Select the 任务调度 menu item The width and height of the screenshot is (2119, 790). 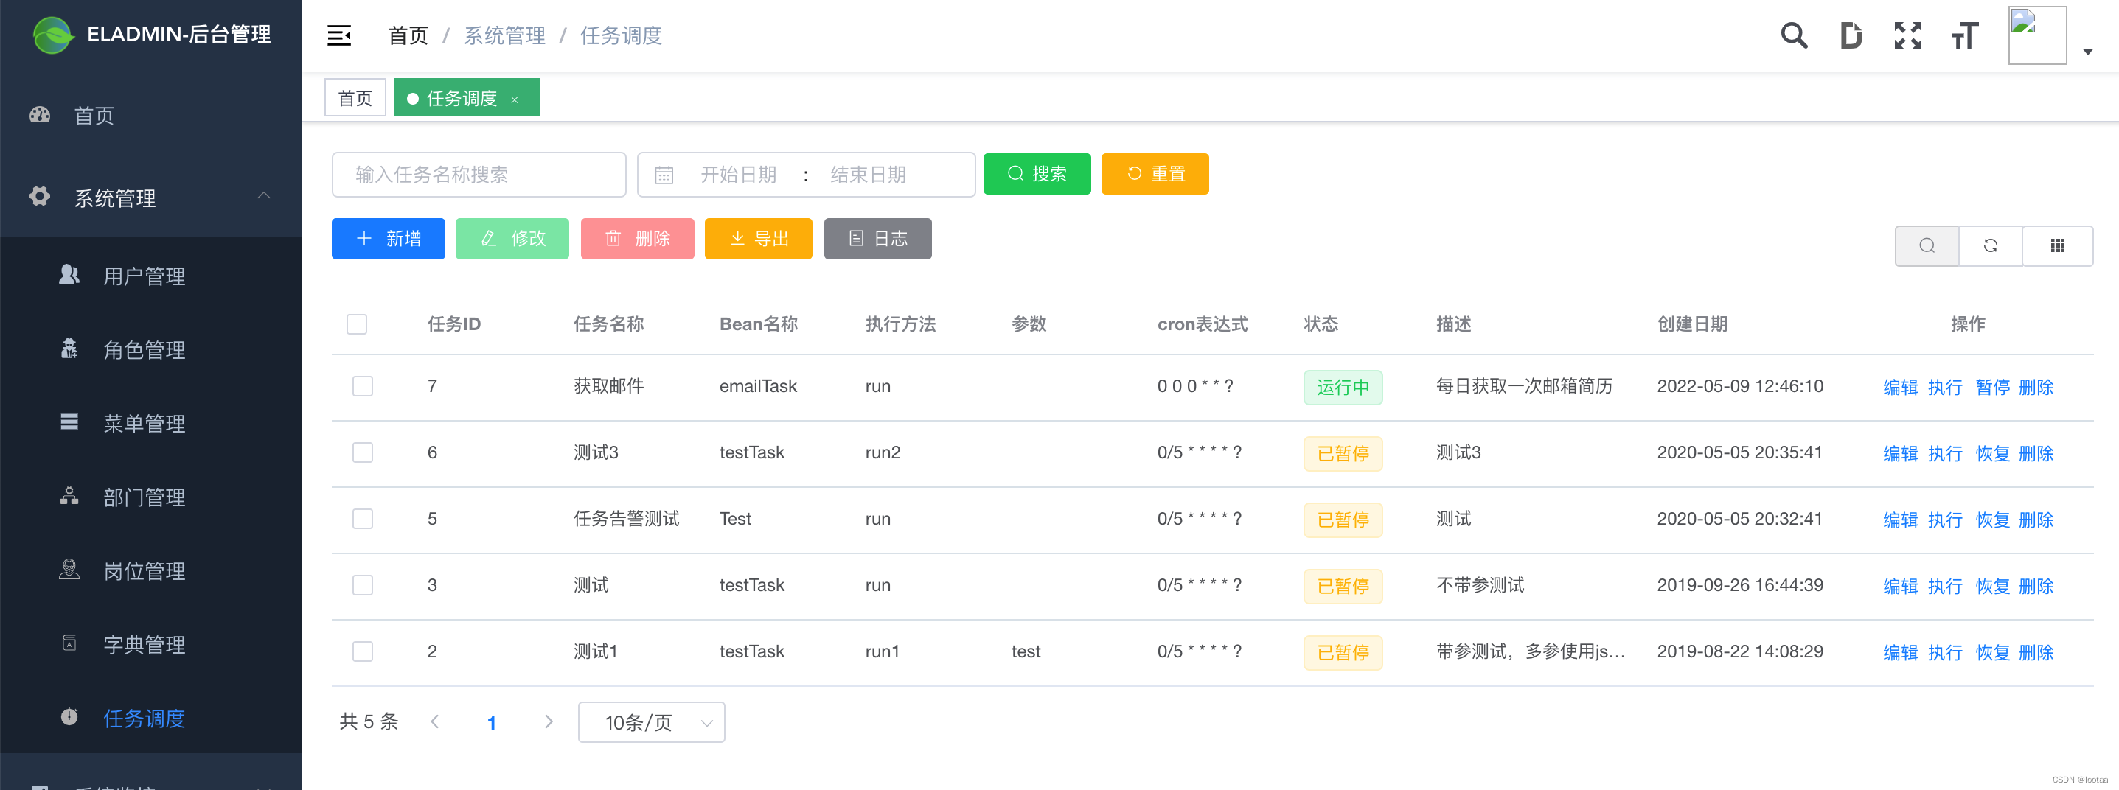pyautogui.click(x=151, y=718)
